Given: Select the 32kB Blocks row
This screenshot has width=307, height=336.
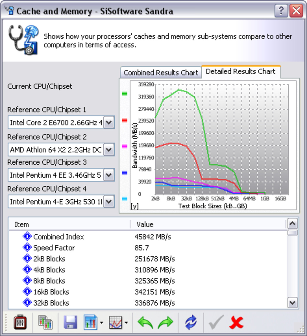Looking at the screenshot, I should [147, 303].
